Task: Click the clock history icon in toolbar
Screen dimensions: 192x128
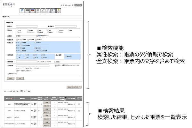Action: (x=53, y=11)
